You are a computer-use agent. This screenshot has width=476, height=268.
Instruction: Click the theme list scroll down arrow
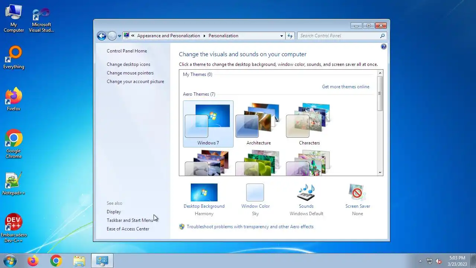point(380,172)
